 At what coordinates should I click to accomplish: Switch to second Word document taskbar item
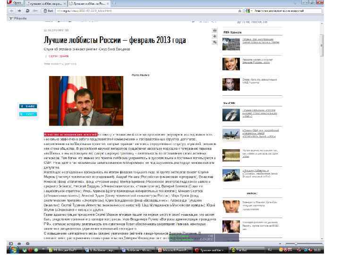pos(137,250)
